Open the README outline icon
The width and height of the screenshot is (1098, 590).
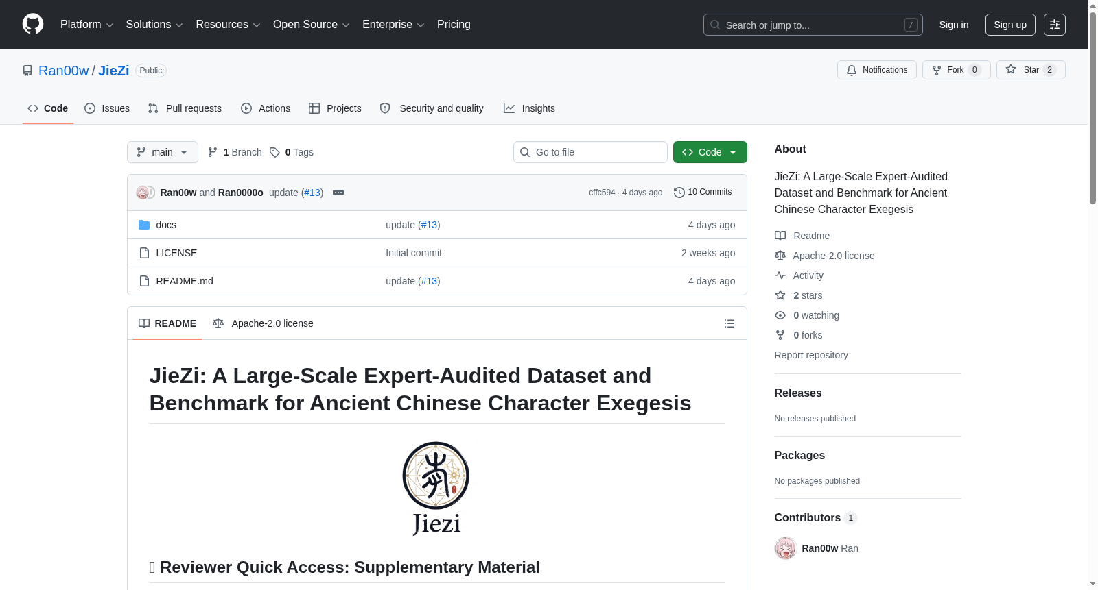pyautogui.click(x=729, y=323)
